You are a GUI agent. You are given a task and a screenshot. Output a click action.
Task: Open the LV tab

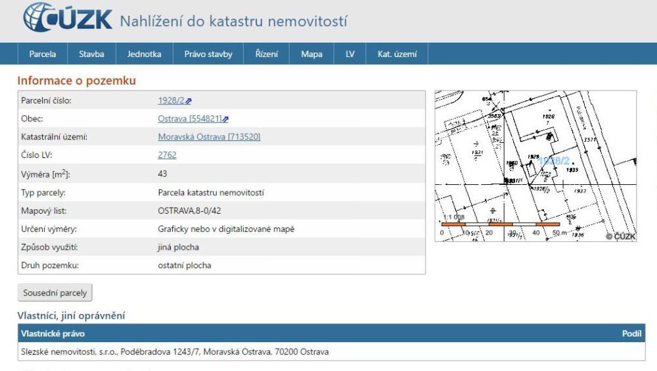pos(350,54)
